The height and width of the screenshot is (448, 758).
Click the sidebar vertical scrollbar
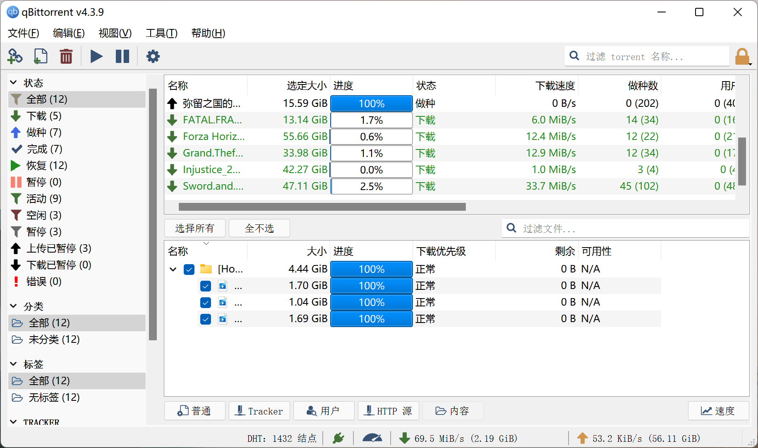coord(153,214)
